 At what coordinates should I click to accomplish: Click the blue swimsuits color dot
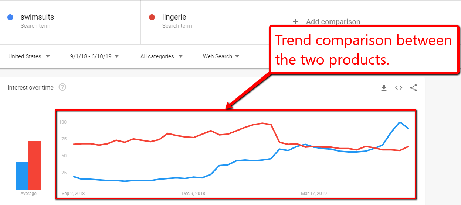click(10, 17)
